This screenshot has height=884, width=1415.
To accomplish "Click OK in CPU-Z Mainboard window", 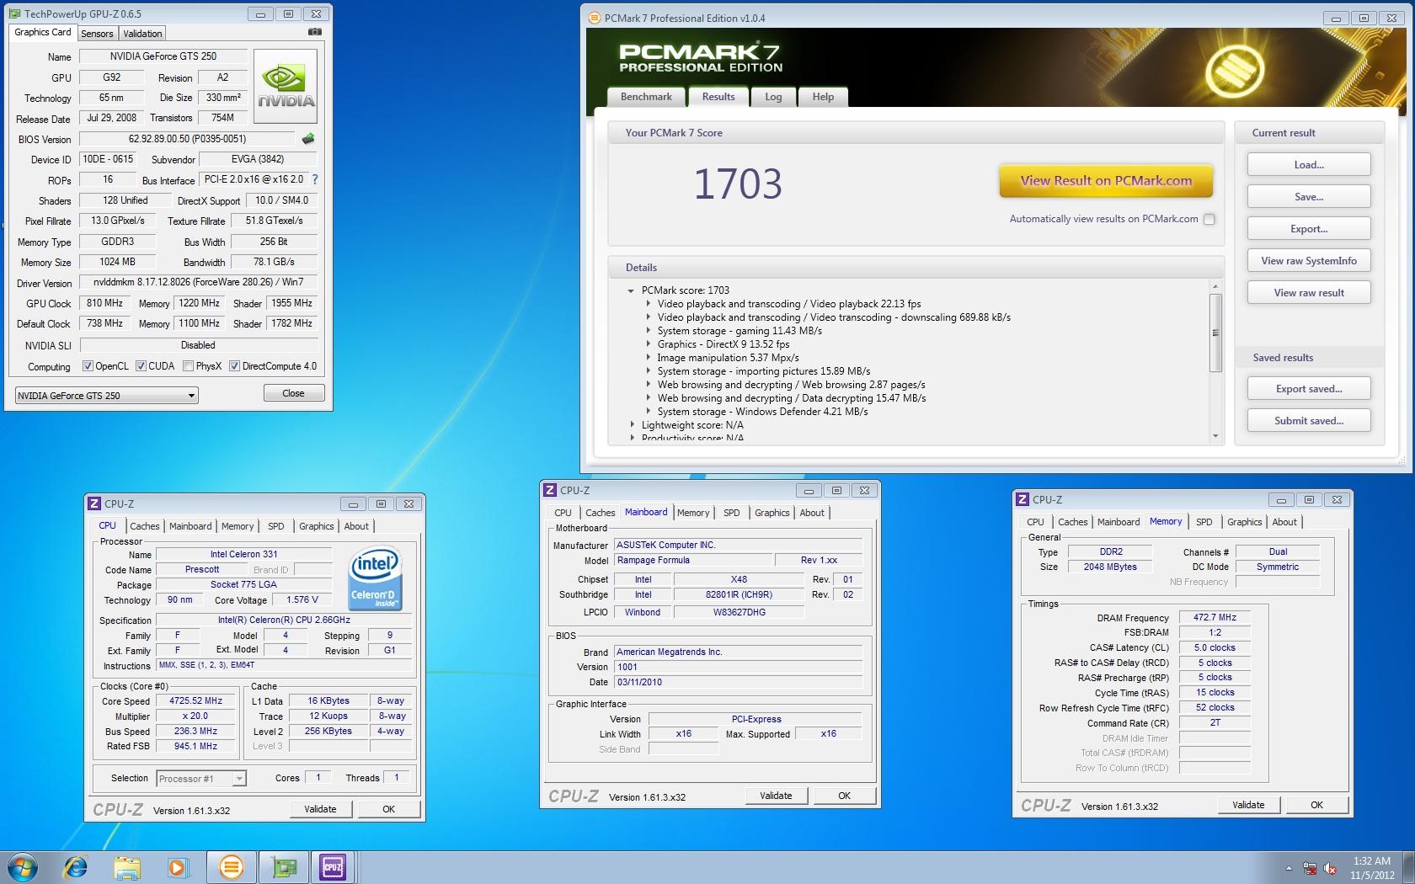I will [x=844, y=796].
